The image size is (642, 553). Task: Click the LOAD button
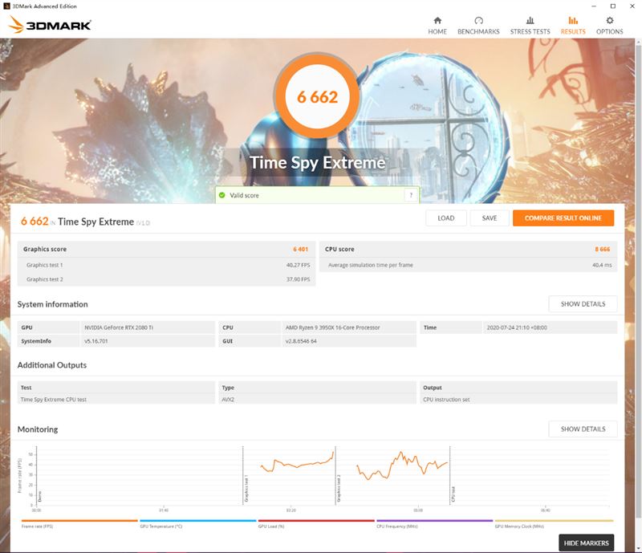pos(446,218)
